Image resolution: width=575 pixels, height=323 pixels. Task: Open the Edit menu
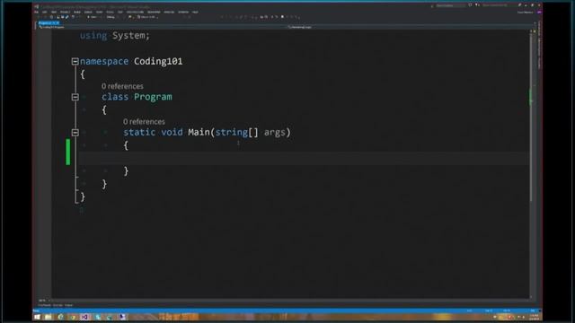pyautogui.click(x=44, y=12)
